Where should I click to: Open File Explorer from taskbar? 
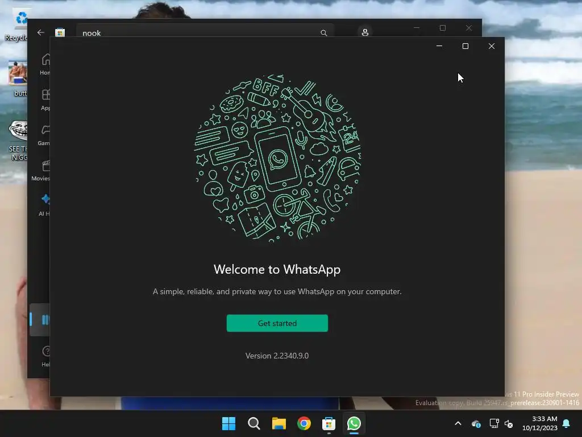pyautogui.click(x=278, y=423)
